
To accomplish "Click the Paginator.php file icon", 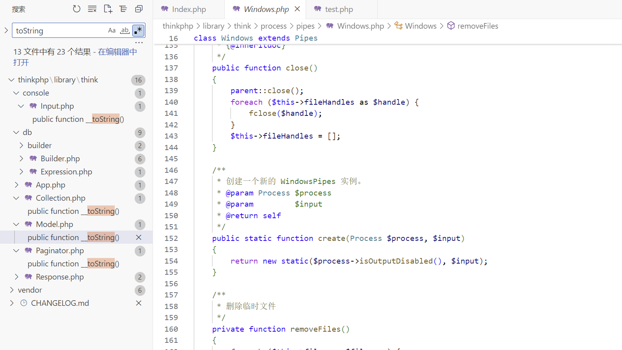I will point(28,250).
